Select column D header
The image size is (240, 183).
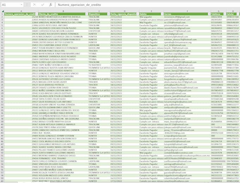[x=125, y=11]
